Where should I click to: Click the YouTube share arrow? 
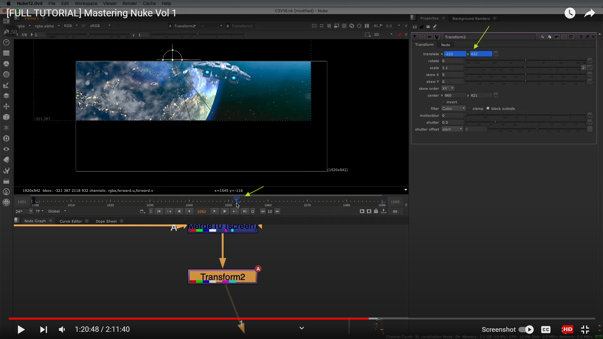(589, 13)
